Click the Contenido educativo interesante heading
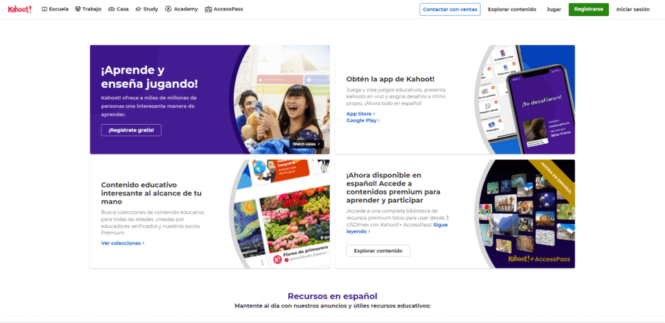The width and height of the screenshot is (665, 323). [x=151, y=193]
